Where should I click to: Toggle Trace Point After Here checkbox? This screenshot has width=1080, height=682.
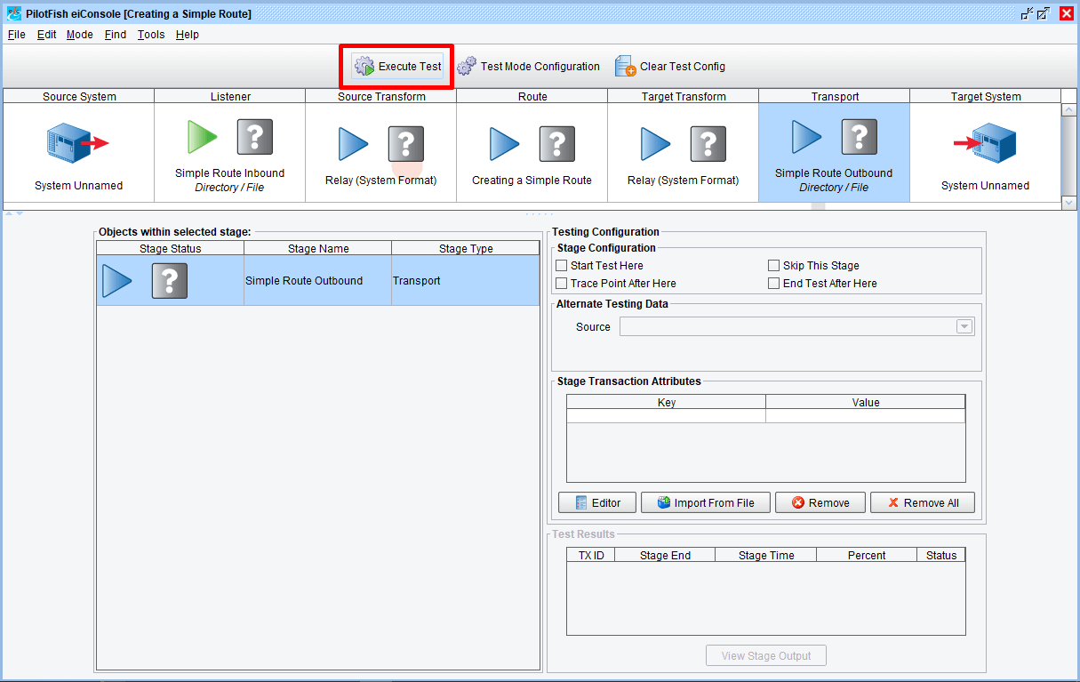pos(561,284)
